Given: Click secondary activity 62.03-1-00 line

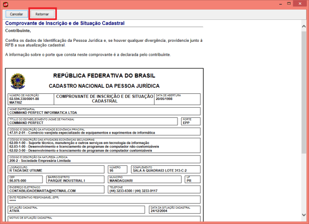Looking at the screenshot, I should point(84,146).
